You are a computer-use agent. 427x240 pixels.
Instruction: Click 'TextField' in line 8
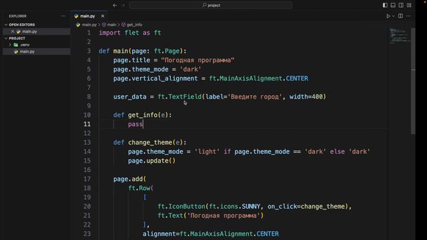[x=185, y=97]
